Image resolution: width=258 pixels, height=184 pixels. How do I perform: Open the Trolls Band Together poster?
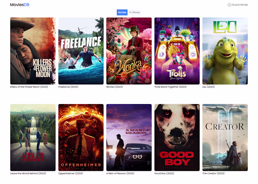[x=177, y=51]
